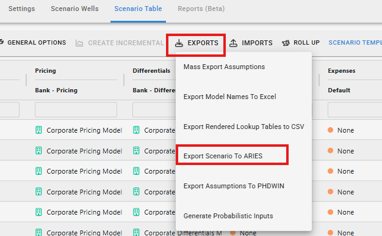
Task: Click the Pricing column filter field
Action: click(x=76, y=110)
